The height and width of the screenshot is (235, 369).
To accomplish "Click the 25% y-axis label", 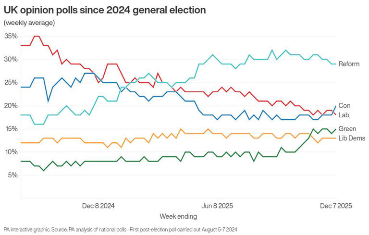I will coord(11,82).
